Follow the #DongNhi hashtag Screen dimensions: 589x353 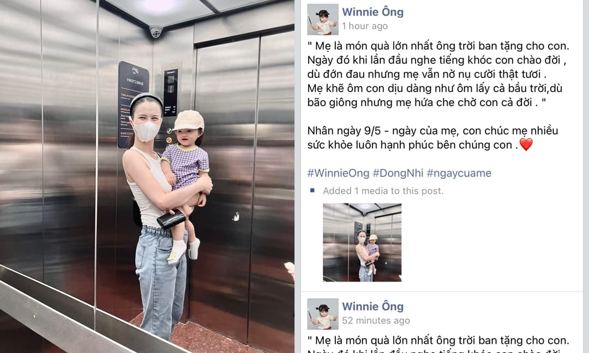pyautogui.click(x=398, y=173)
